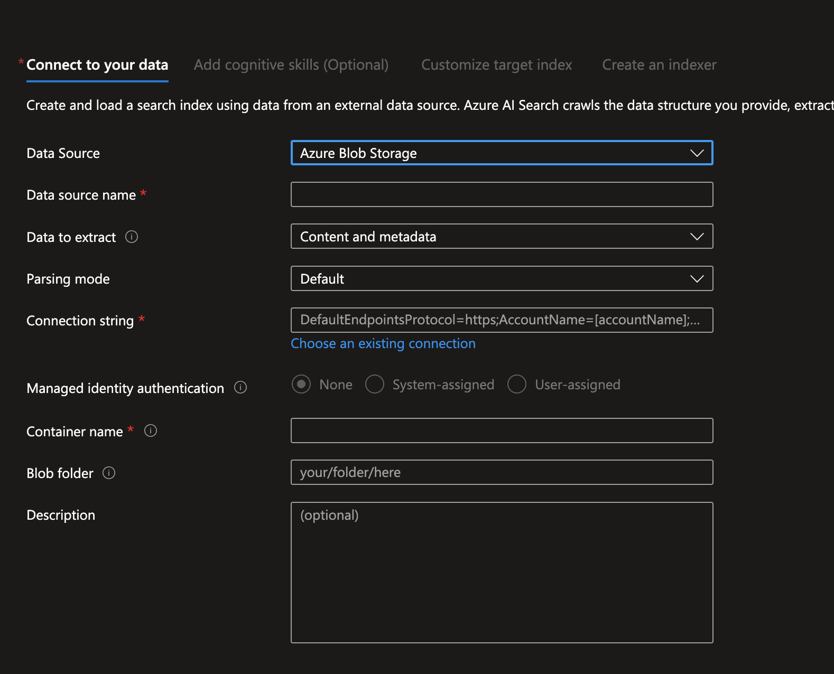This screenshot has height=674, width=834.
Task: Click the Data Source label text
Action: coord(63,153)
